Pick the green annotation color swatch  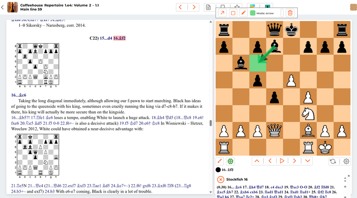click(253, 13)
